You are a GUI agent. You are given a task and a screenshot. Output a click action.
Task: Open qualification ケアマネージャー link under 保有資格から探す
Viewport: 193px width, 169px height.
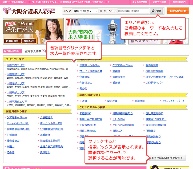point(17,118)
